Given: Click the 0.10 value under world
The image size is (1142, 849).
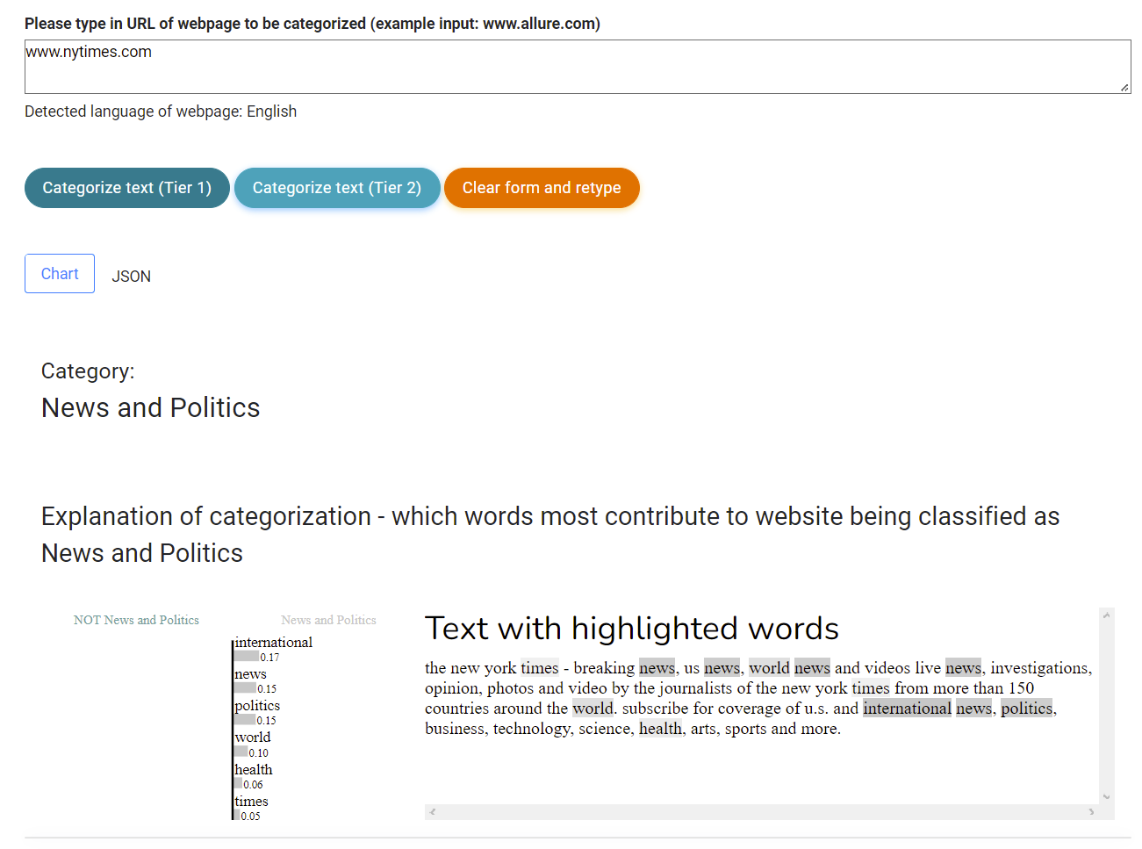Looking at the screenshot, I should (x=259, y=753).
